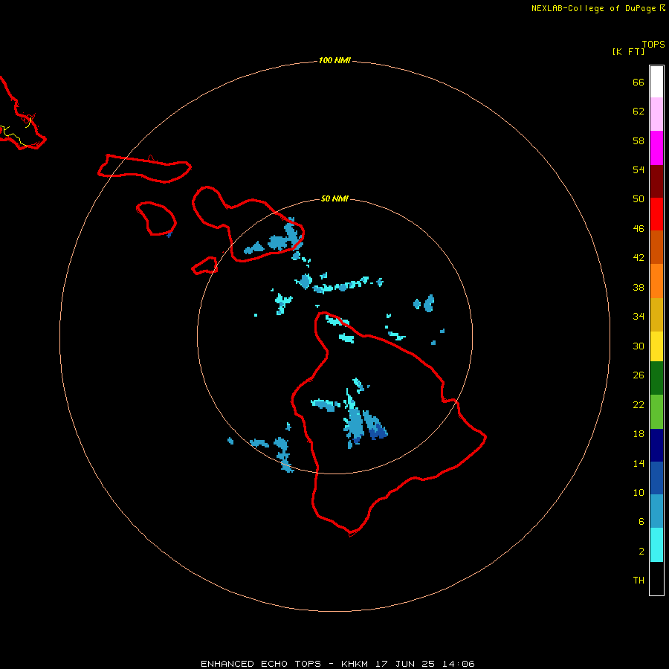
Task: Click the legend value 62
Action: pyautogui.click(x=639, y=111)
